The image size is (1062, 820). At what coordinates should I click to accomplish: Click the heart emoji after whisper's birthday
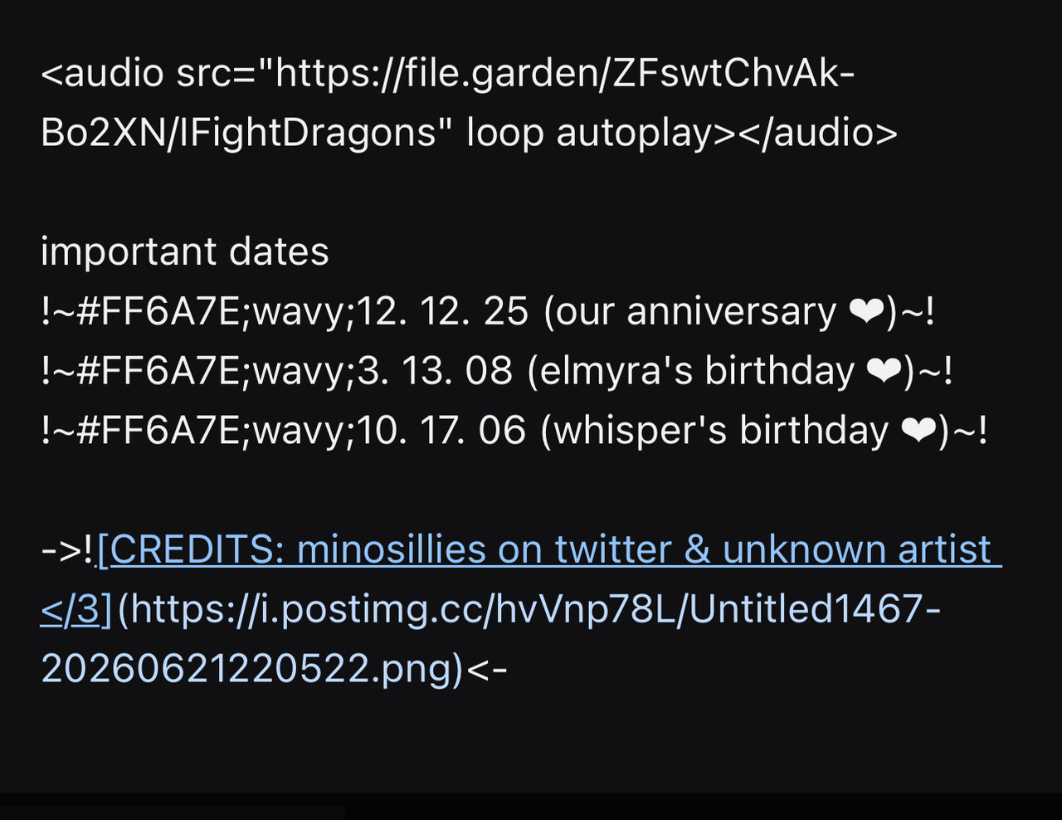[x=918, y=432]
